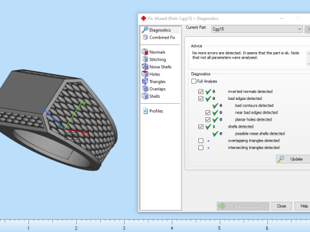
Task: Click the green Y axis handle on the ring
Action: [x=85, y=102]
